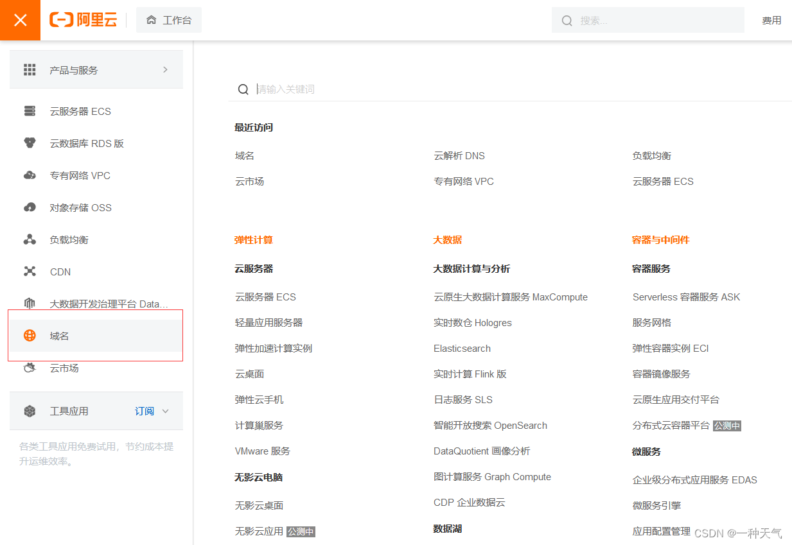Viewport: 792px width, 545px height.
Task: Collapse 工具应用 section with the down chevron
Action: coord(165,411)
